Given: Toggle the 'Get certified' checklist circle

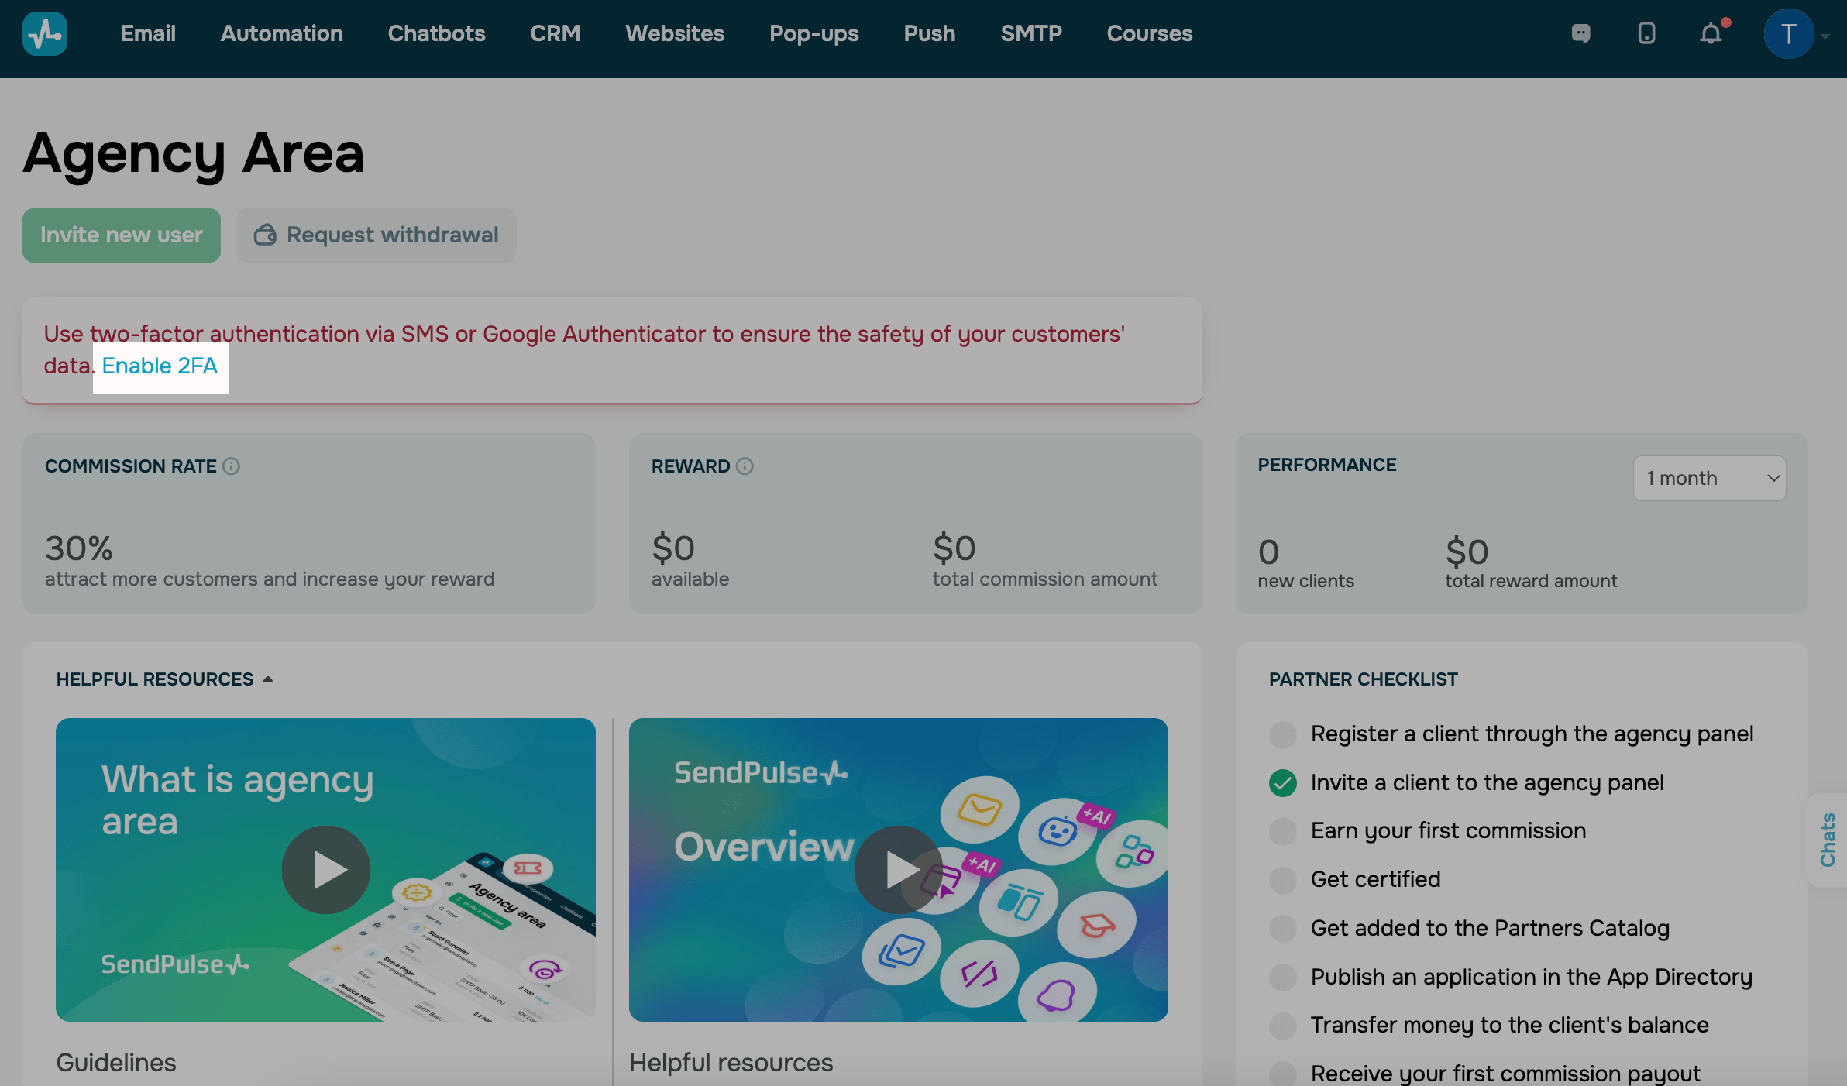Looking at the screenshot, I should pos(1283,880).
